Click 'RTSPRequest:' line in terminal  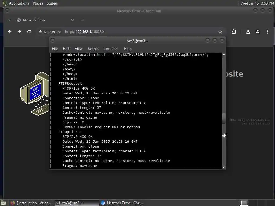click(x=71, y=84)
